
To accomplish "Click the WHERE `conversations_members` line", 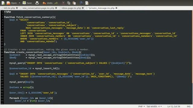I will click(57, 39).
